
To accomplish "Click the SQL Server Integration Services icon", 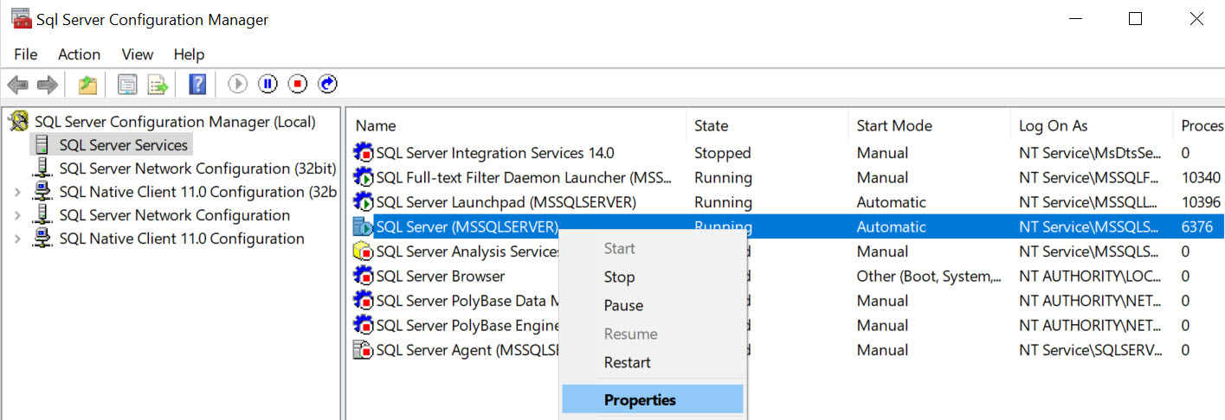I will click(364, 153).
